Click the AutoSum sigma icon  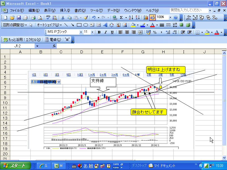(121, 18)
